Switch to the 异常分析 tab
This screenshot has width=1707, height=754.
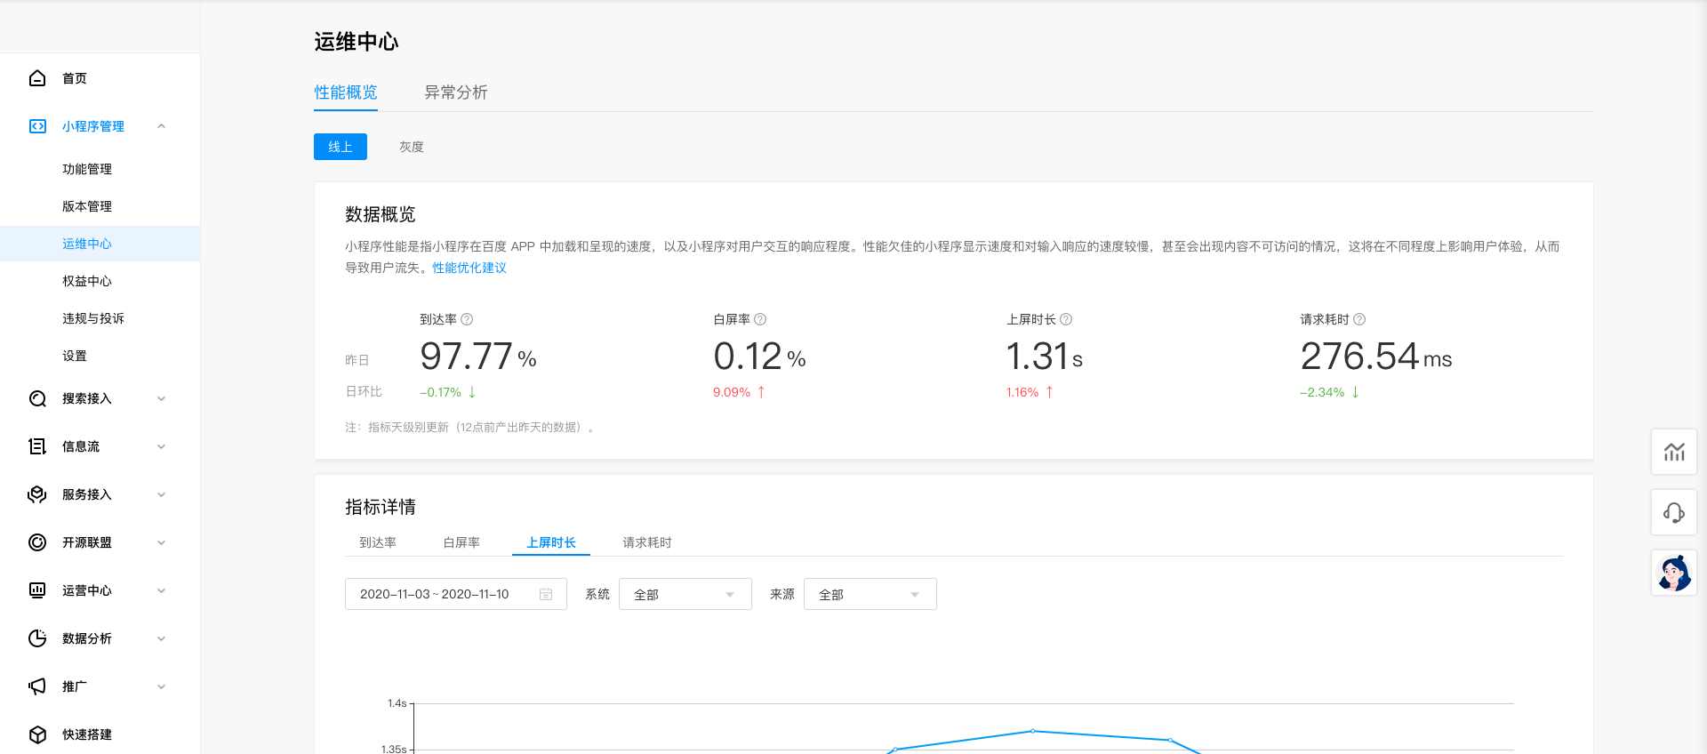pyautogui.click(x=455, y=92)
